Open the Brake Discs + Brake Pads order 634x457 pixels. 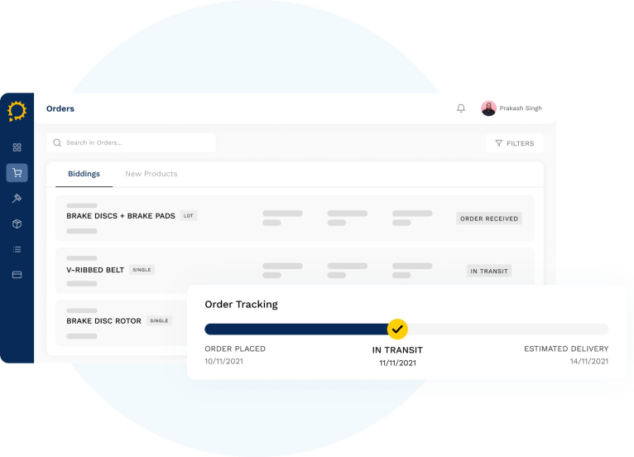click(x=295, y=219)
